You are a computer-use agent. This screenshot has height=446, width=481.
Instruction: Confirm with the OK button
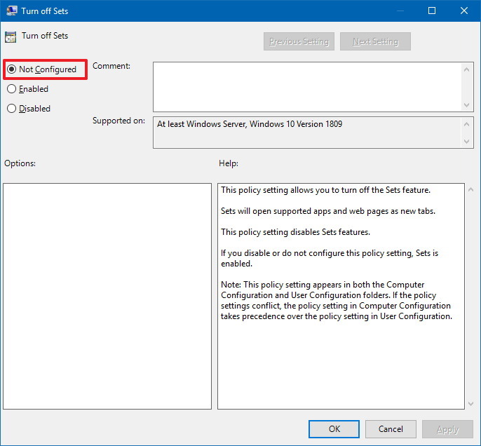point(334,429)
